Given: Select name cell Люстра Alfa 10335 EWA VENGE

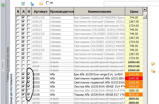Looking at the screenshot, I should tap(99, 86).
